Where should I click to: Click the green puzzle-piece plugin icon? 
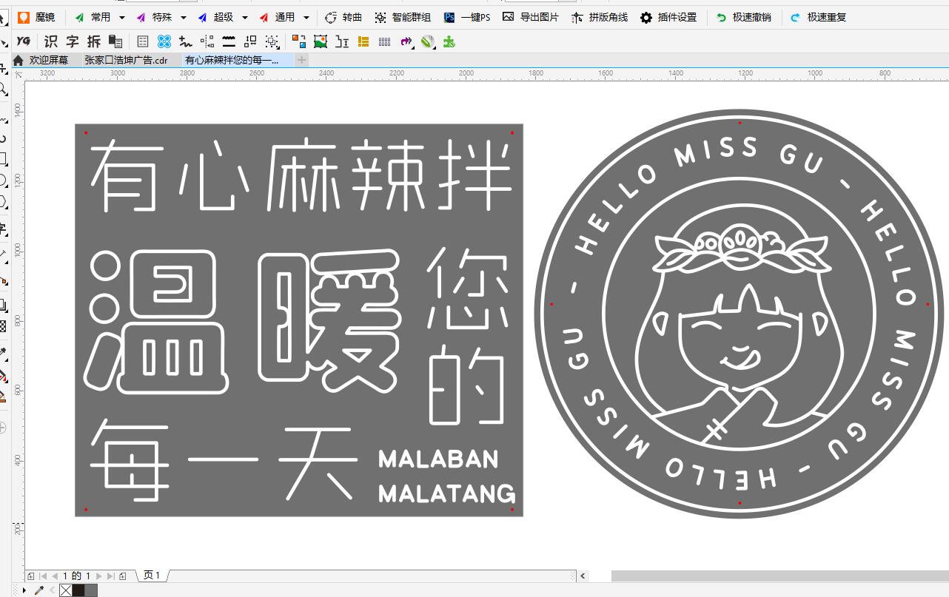(449, 41)
